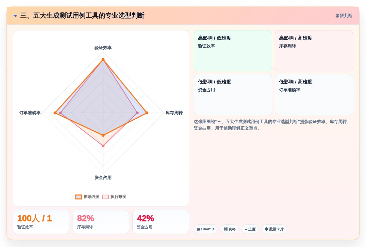The image size is (366, 247).
Task: Open the 高影响 / 低难度 quadrant card
Action: click(x=233, y=51)
